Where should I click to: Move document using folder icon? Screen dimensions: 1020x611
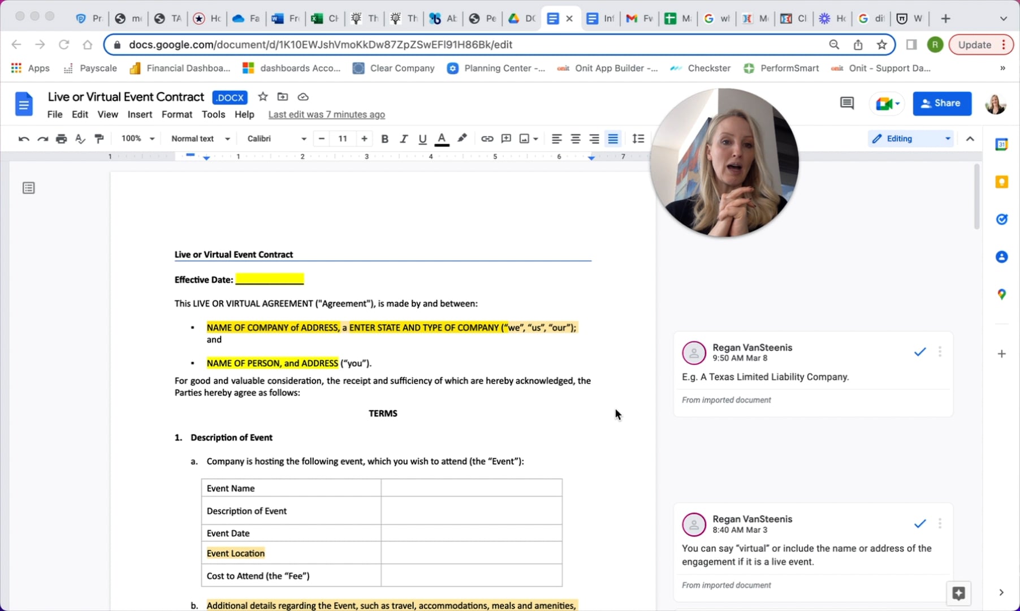tap(283, 97)
